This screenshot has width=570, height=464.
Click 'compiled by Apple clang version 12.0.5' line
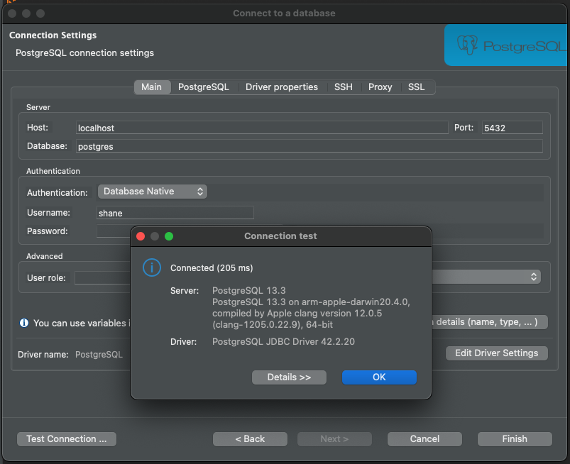297,313
